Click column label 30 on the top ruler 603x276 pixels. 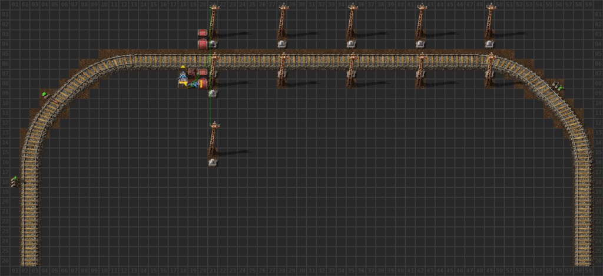tap(301, 4)
